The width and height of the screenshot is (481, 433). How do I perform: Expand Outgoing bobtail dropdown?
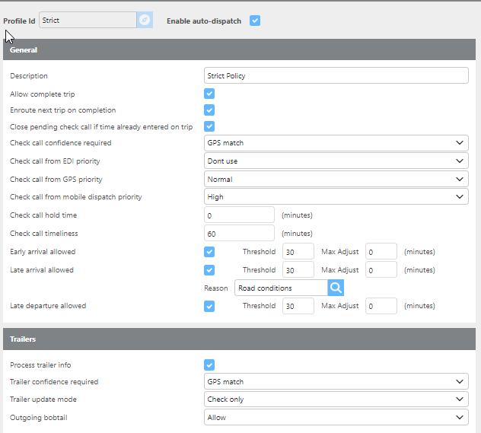point(336,417)
